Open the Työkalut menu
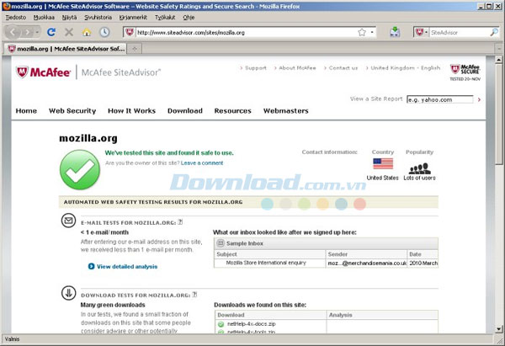The height and width of the screenshot is (346, 505). [x=165, y=18]
